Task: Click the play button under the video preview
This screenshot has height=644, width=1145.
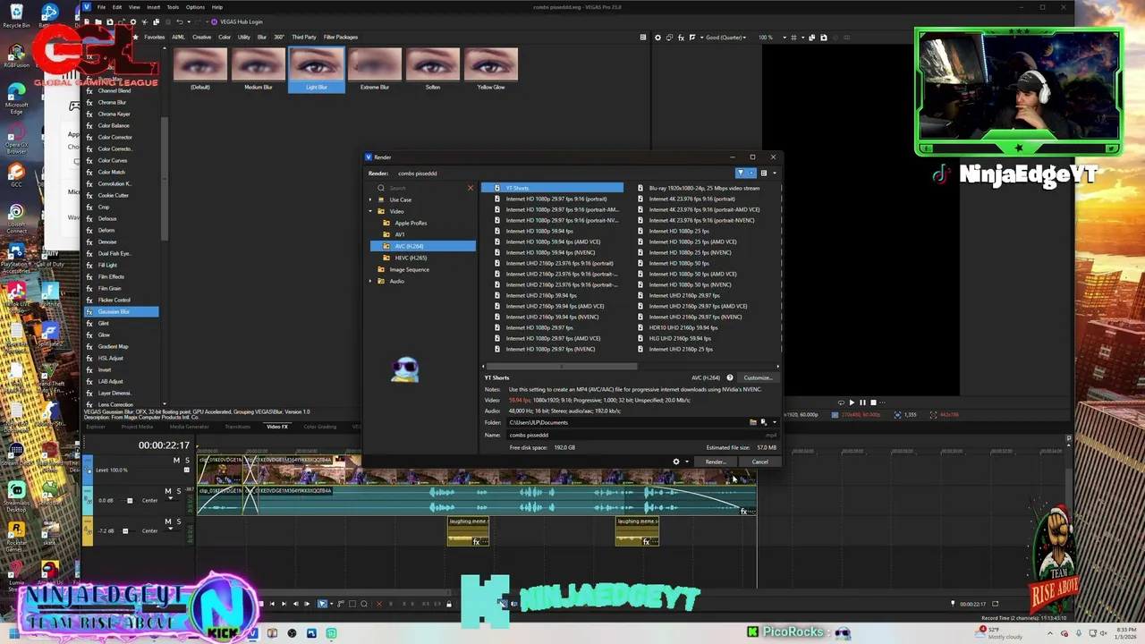Action: pos(851,402)
